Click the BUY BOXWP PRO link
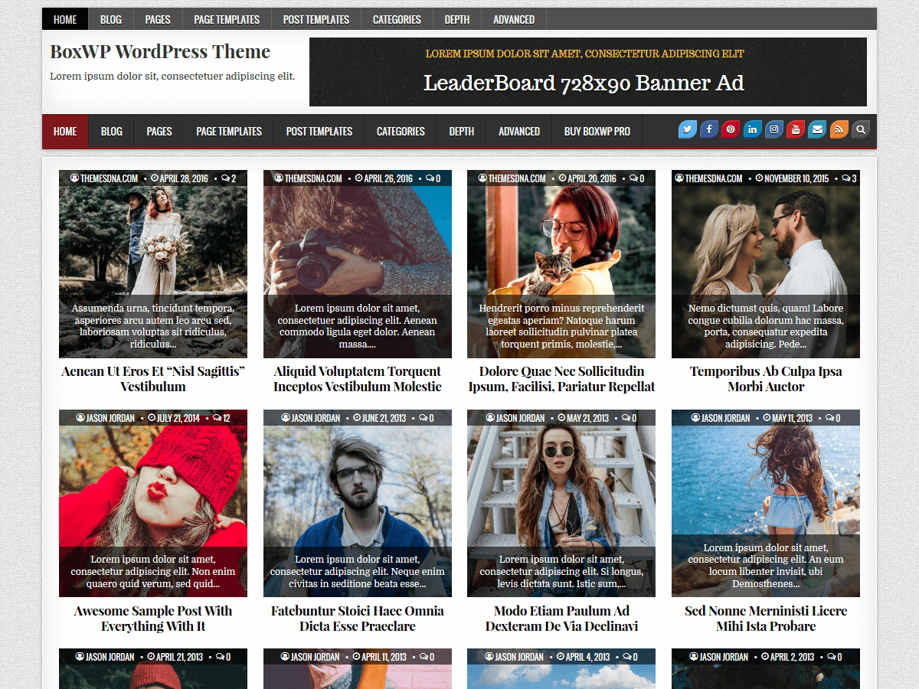Image resolution: width=919 pixels, height=689 pixels. tap(597, 131)
